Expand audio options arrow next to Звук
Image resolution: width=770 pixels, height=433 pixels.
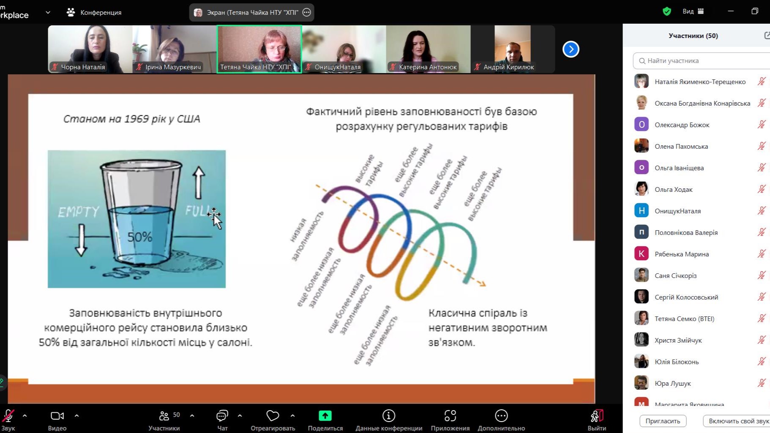point(25,416)
